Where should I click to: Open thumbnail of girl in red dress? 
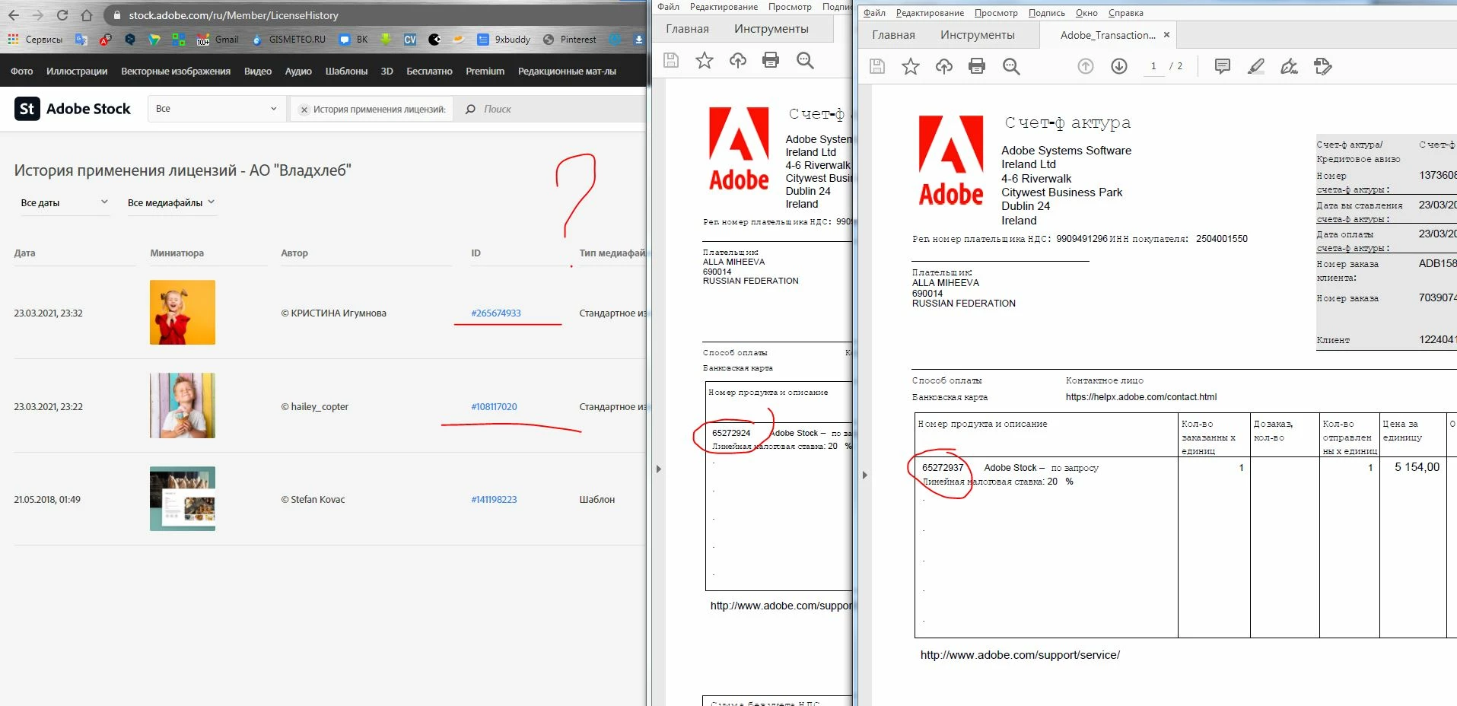tap(183, 312)
